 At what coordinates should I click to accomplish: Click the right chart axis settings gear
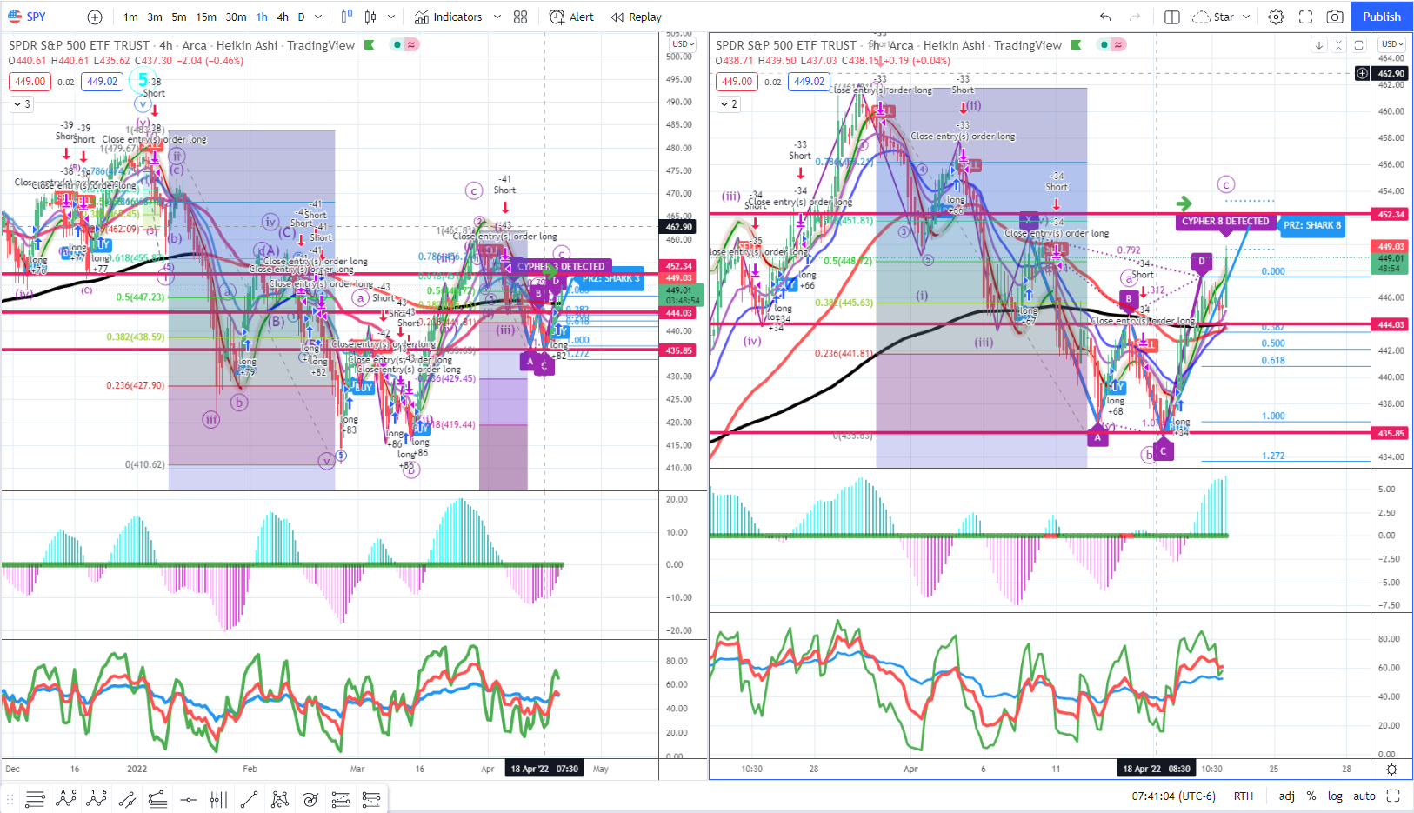pyautogui.click(x=1391, y=770)
